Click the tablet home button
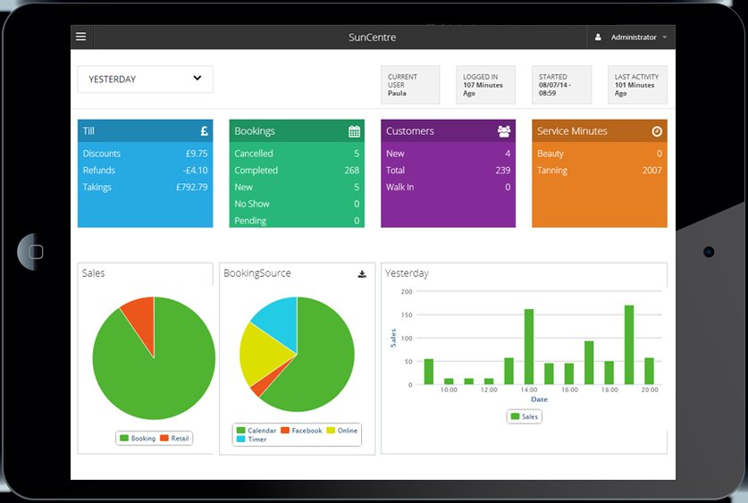This screenshot has height=503, width=748. coord(37,252)
